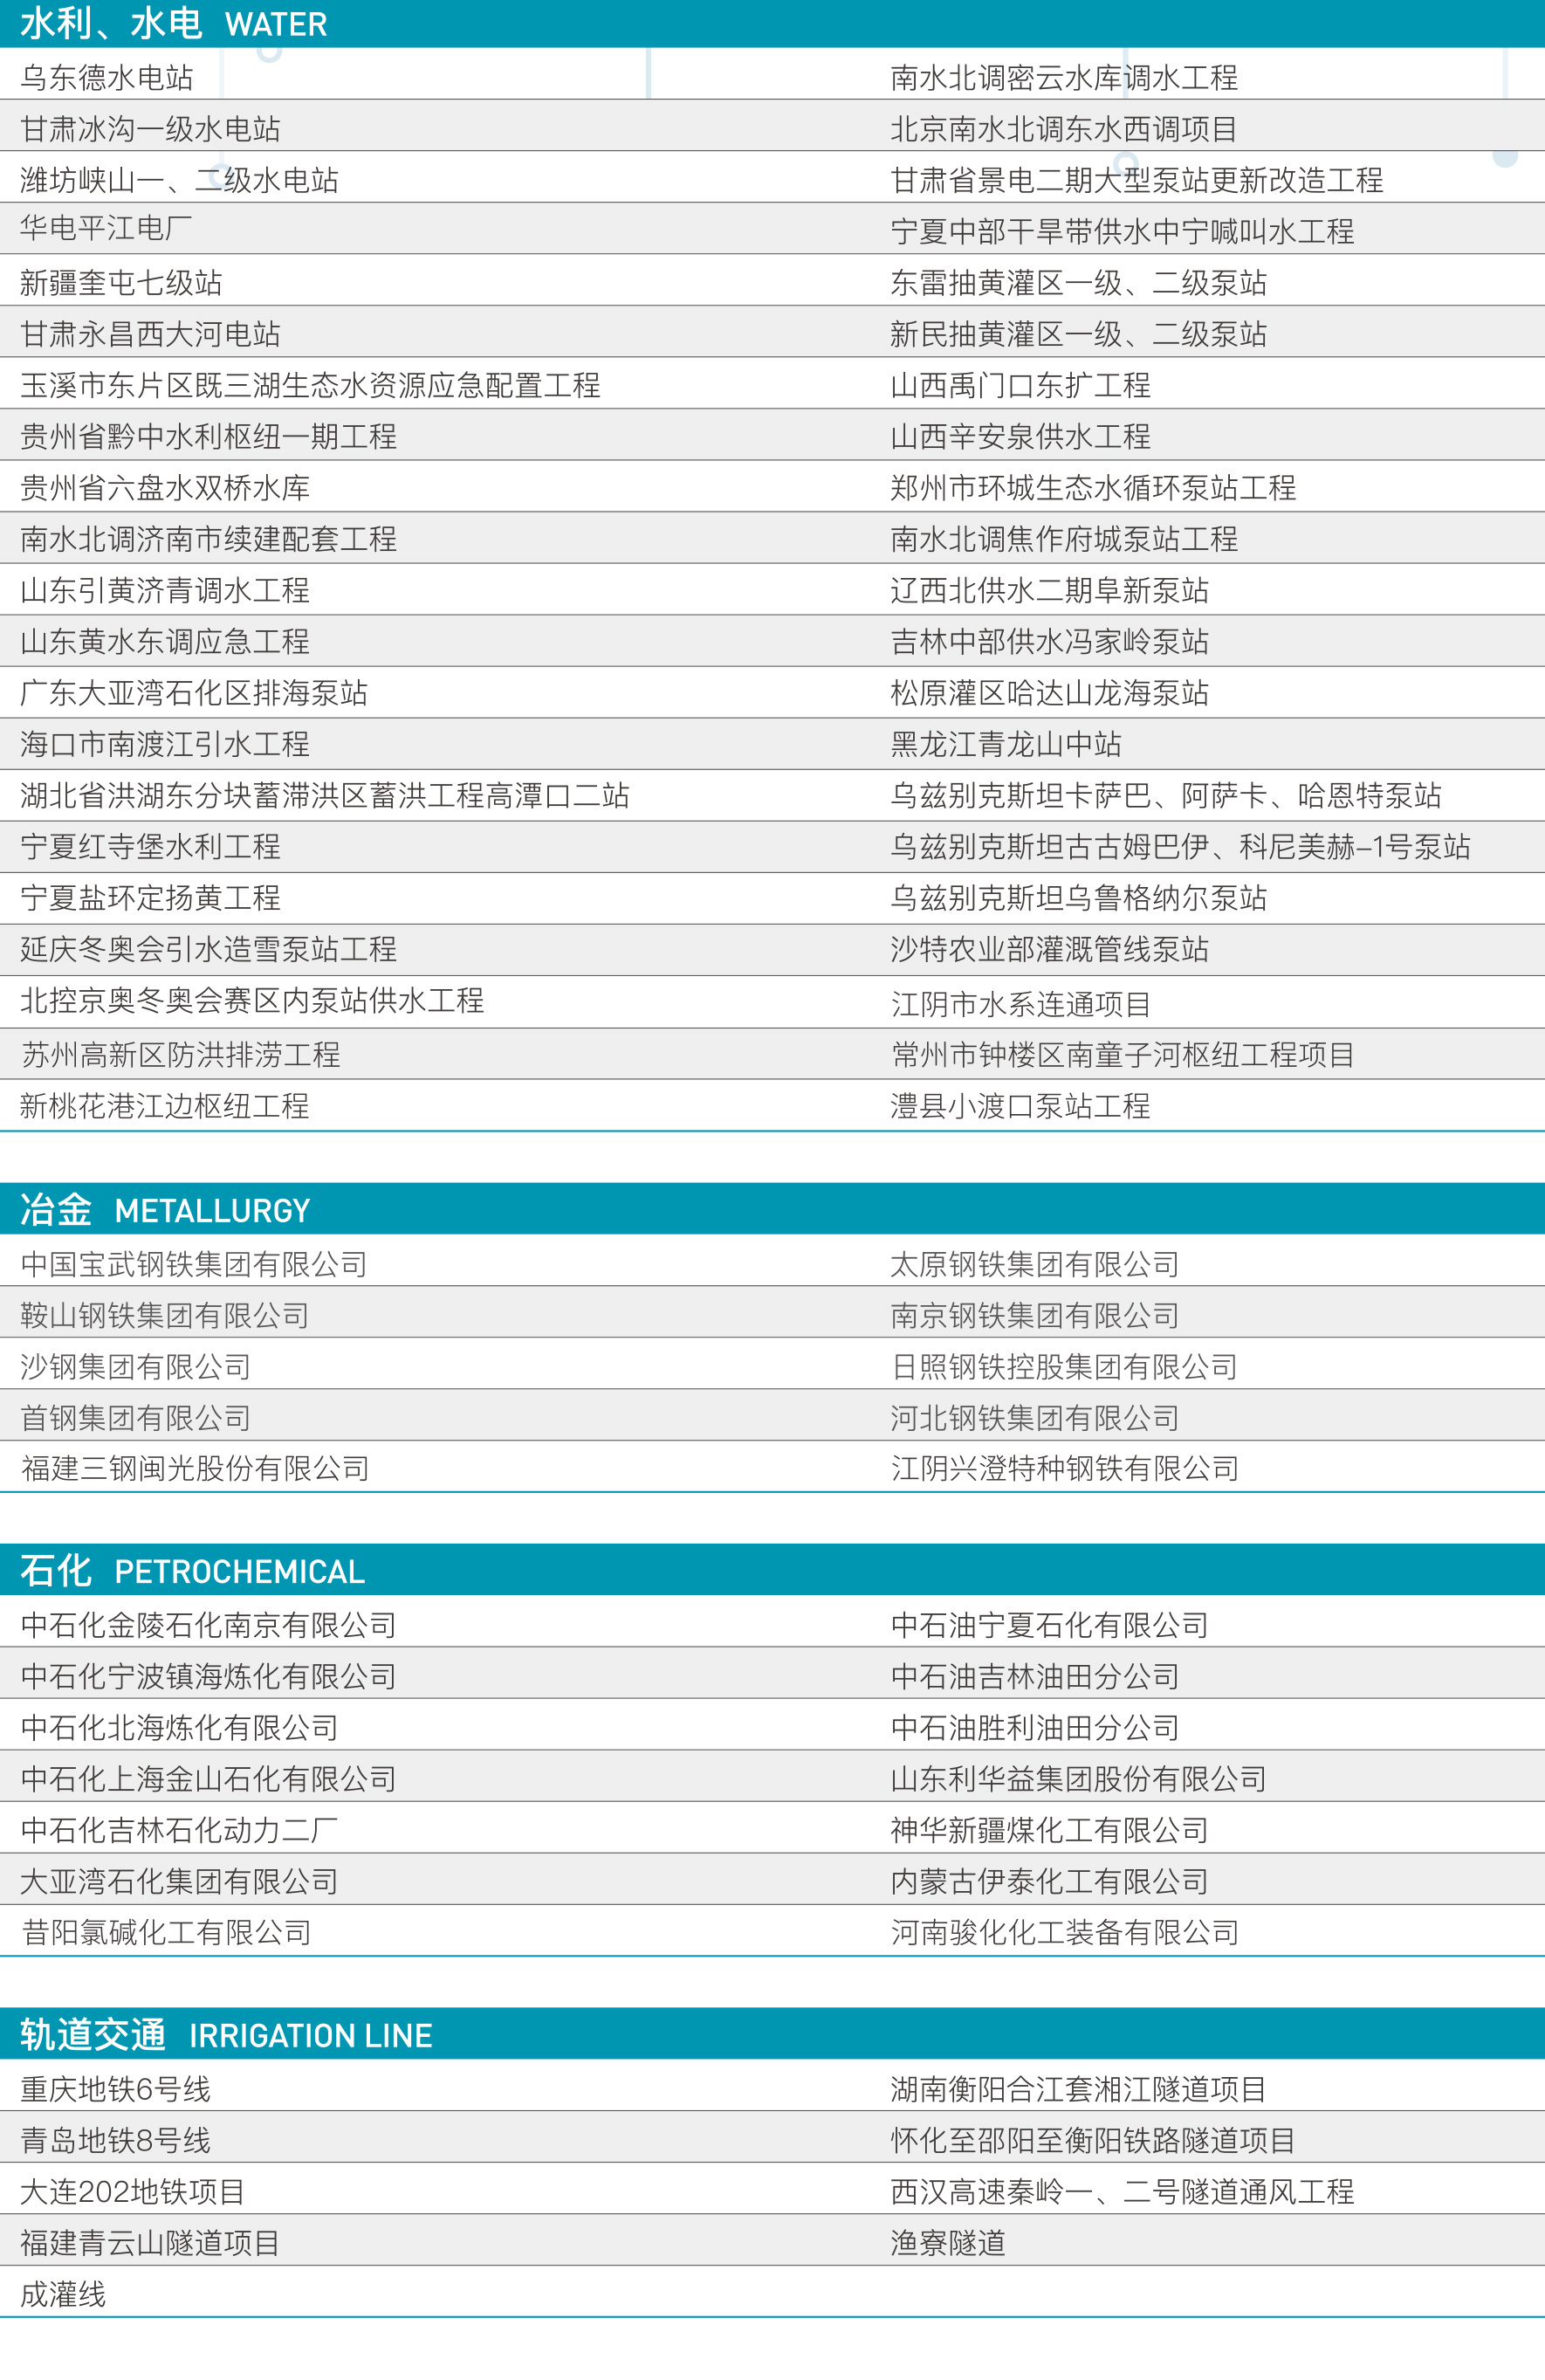This screenshot has height=2380, width=1545.
Task: Select 中石化金陵石化南京有限公司
Action: (208, 1625)
